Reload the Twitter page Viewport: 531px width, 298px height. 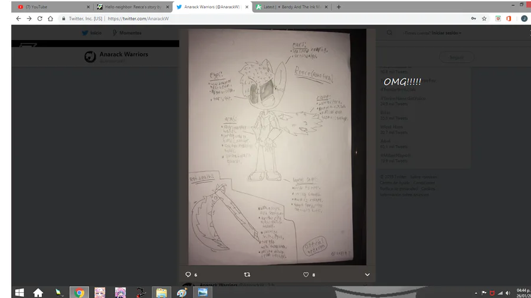(40, 19)
